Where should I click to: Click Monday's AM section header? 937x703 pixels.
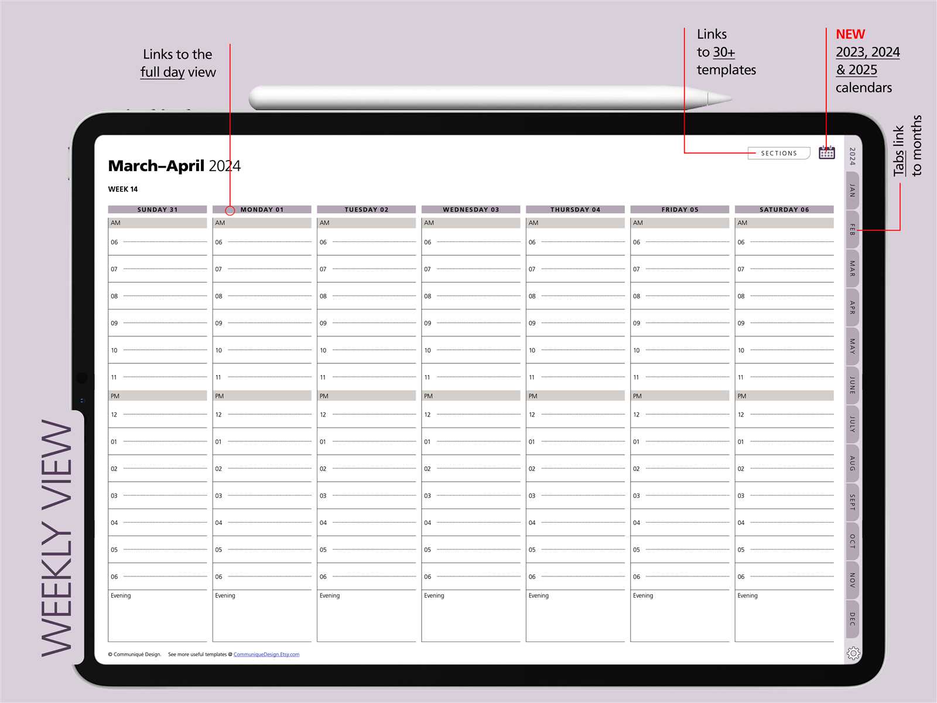(x=262, y=223)
